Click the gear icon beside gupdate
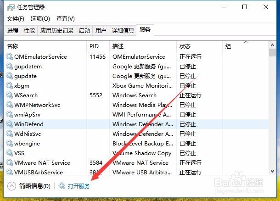Viewport: 280px width, 201px height. [10, 76]
